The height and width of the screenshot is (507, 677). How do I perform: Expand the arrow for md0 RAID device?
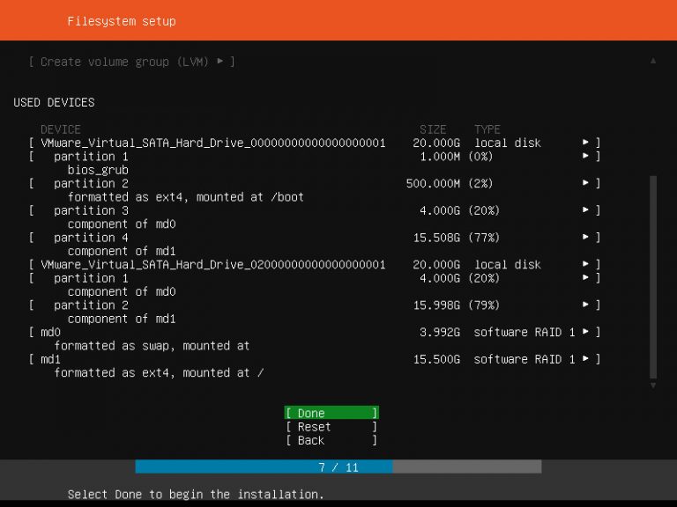click(585, 332)
